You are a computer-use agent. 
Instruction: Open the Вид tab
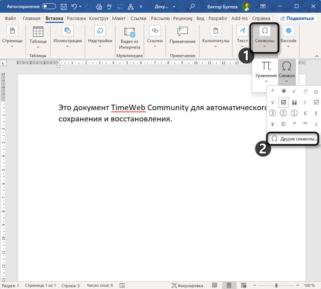(200, 18)
